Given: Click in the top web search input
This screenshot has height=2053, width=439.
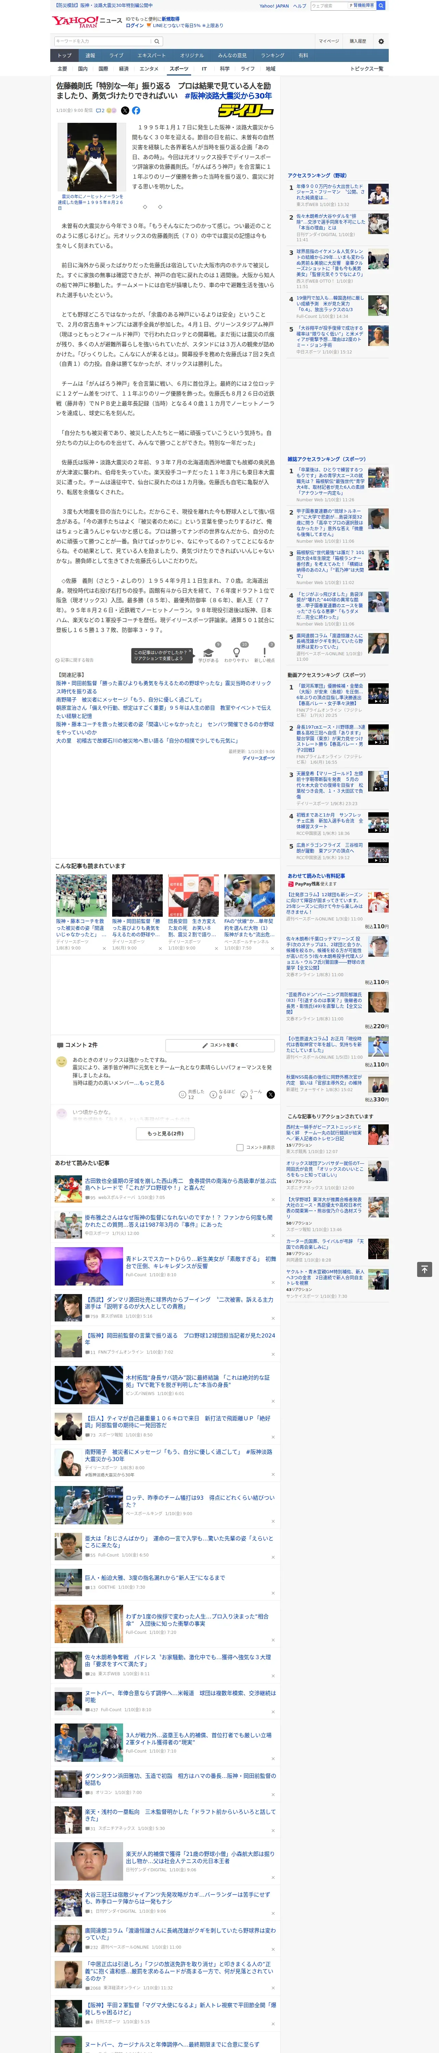Looking at the screenshot, I should [x=329, y=5].
